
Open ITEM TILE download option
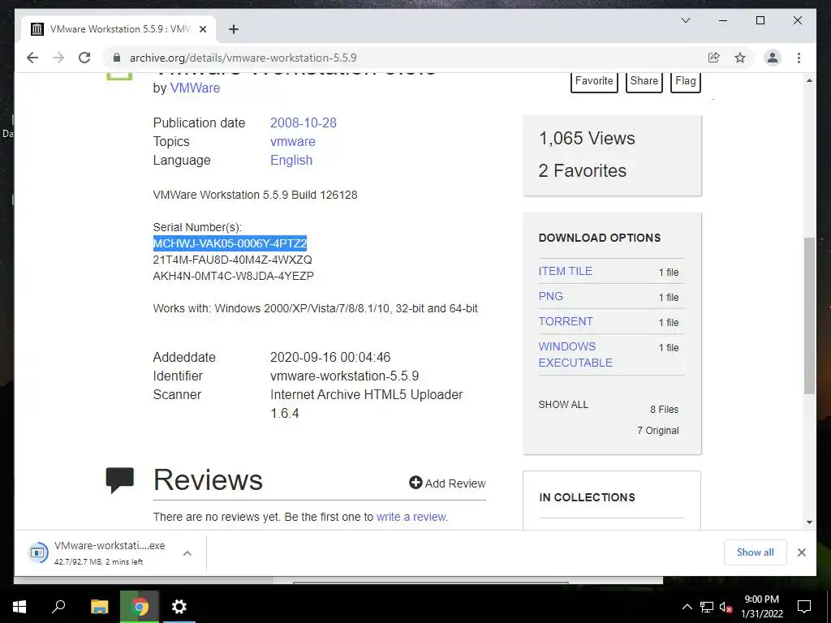(x=566, y=271)
